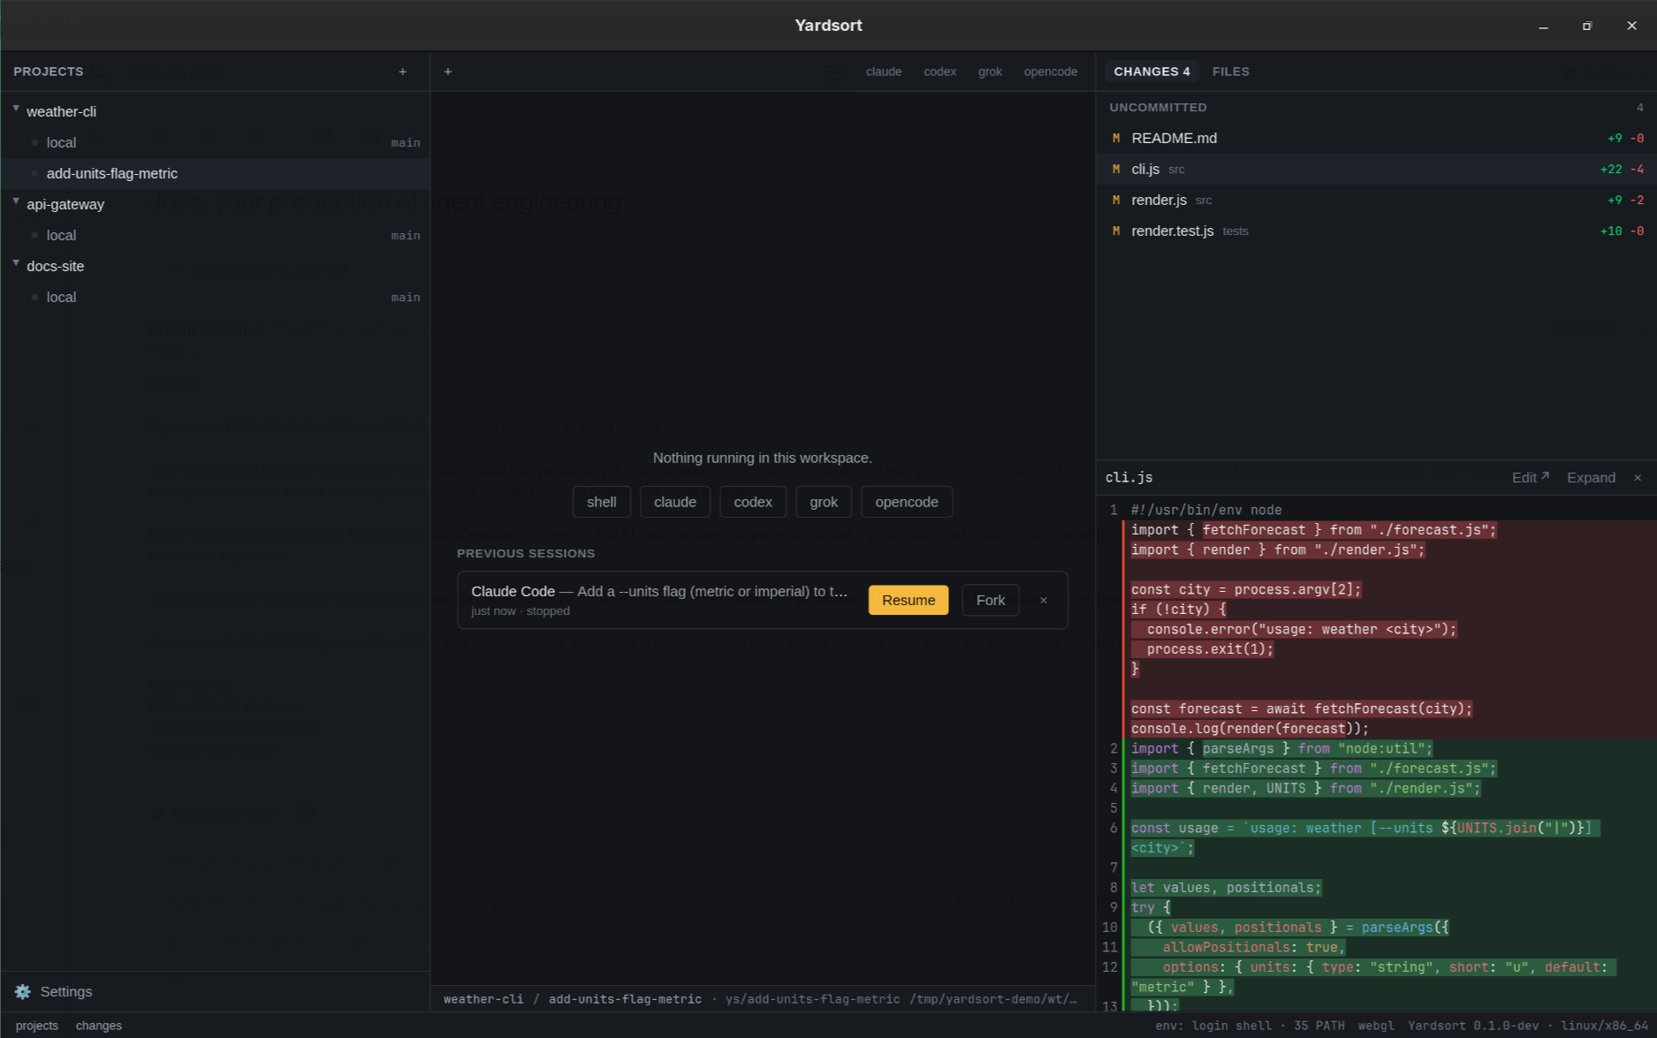Click the +22 -4 stats for cli.js
The height and width of the screenshot is (1038, 1657).
click(x=1622, y=169)
